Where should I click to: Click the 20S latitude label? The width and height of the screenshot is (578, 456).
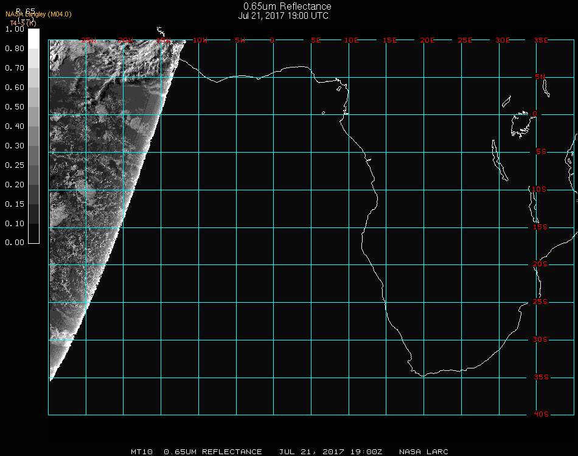point(540,264)
